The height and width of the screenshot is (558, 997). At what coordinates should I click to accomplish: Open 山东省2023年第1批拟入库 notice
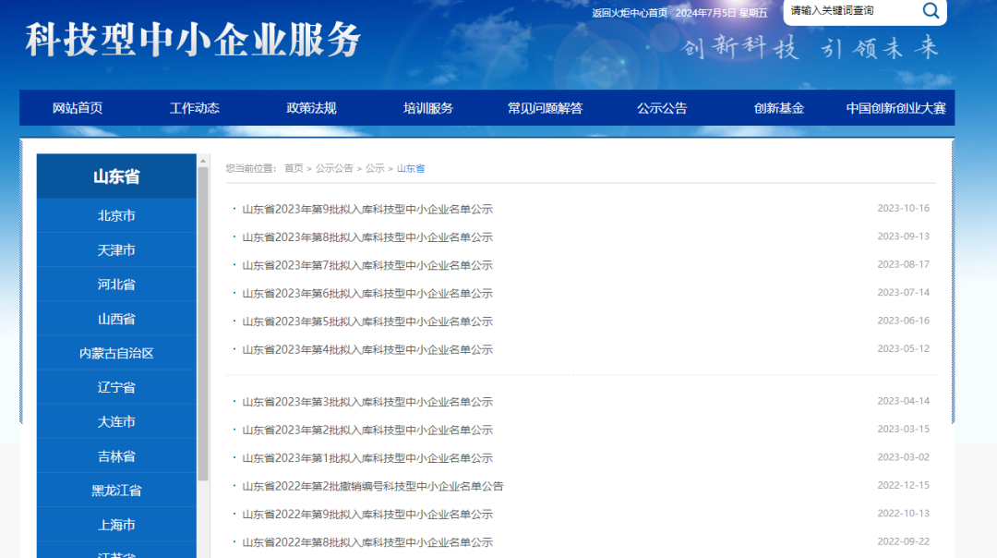(367, 458)
